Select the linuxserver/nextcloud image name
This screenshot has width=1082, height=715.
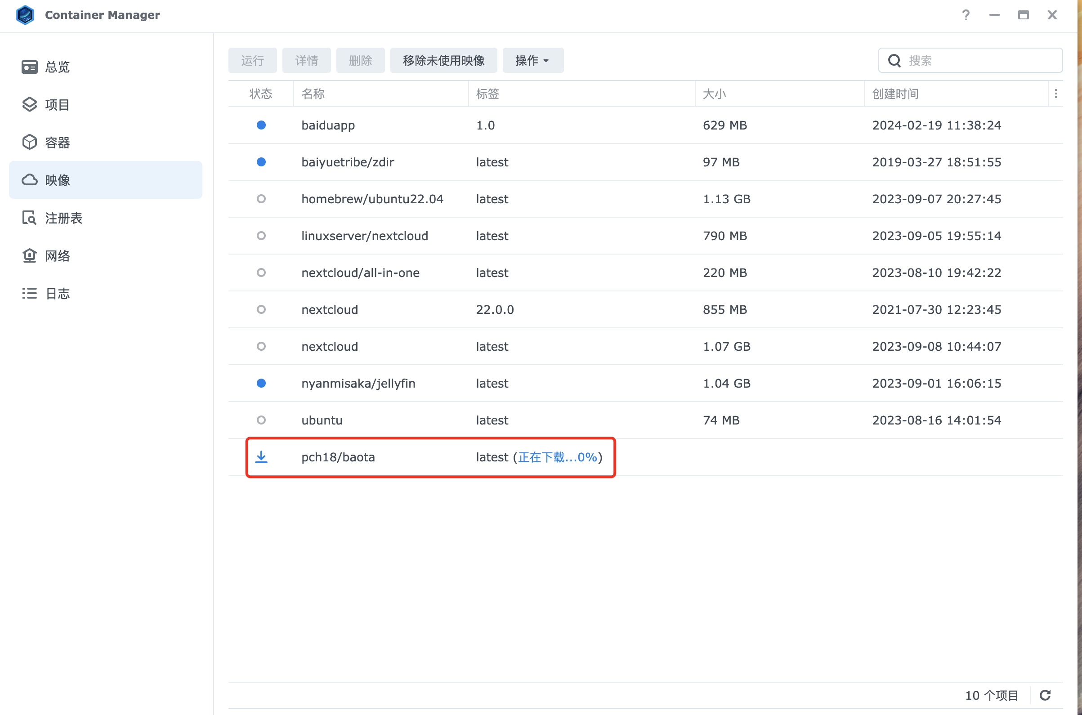pos(365,236)
